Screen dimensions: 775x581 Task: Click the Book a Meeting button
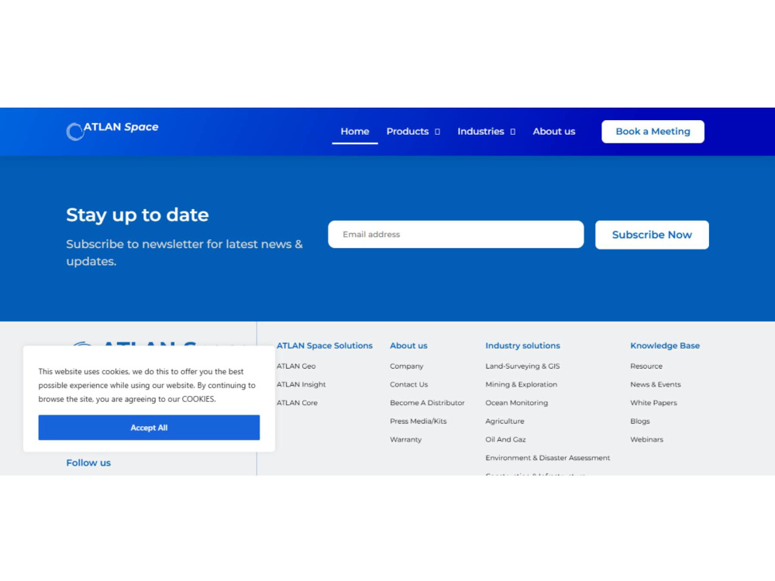click(x=653, y=132)
